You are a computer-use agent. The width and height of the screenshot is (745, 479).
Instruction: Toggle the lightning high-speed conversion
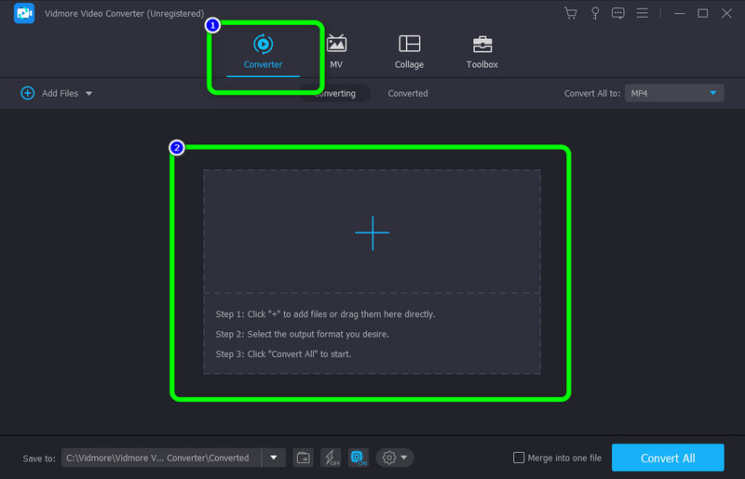tap(330, 458)
